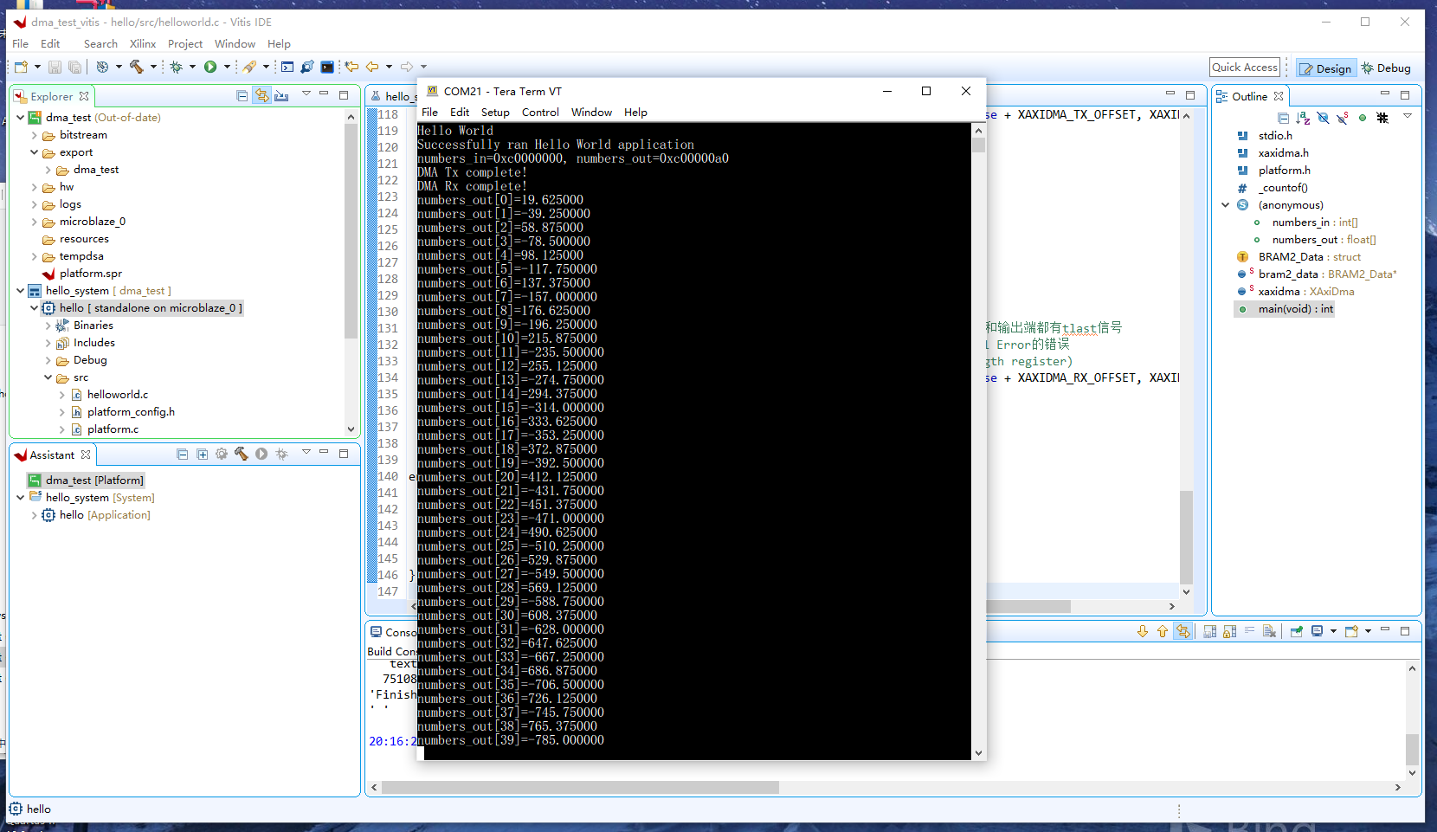The image size is (1437, 832).
Task: Click the Tera Term vertical scrollbar
Action: [977, 433]
